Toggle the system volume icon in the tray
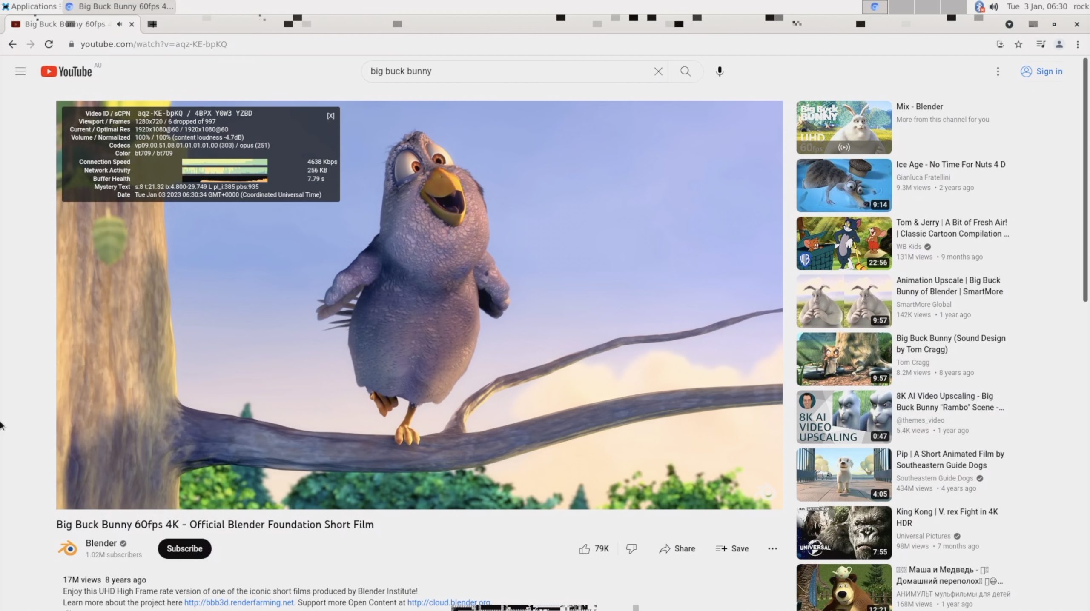This screenshot has height=611, width=1090. pyautogui.click(x=993, y=6)
